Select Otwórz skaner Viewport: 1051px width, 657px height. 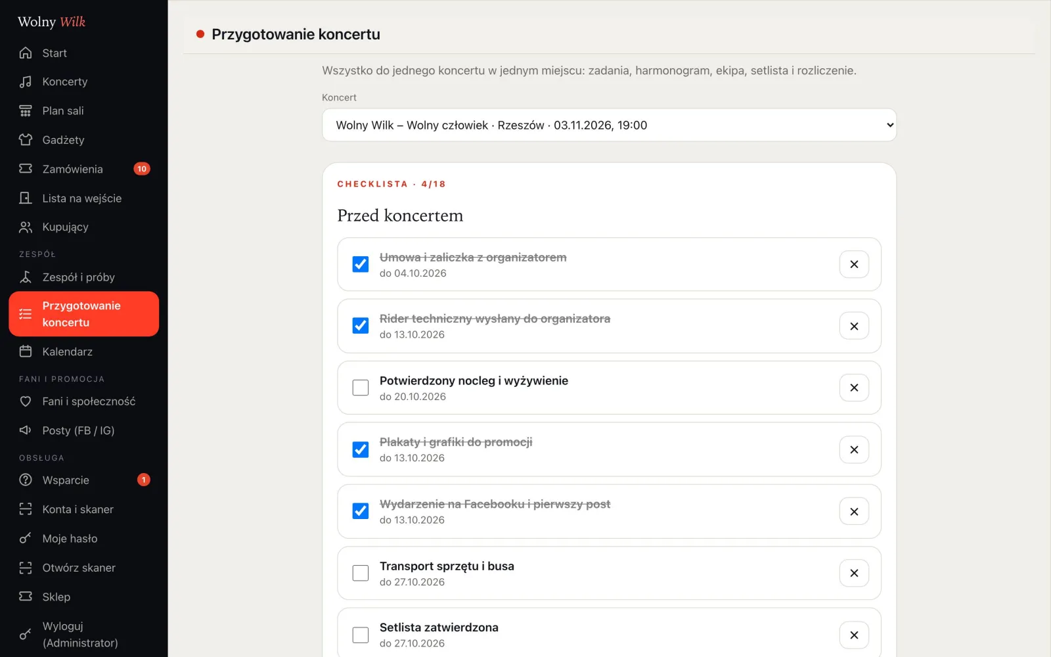point(83,567)
